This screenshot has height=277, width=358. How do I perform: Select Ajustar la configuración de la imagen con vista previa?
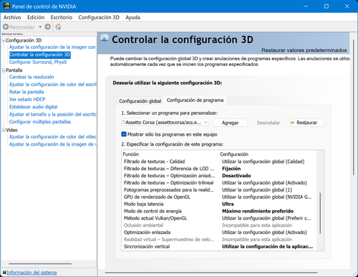[52, 47]
